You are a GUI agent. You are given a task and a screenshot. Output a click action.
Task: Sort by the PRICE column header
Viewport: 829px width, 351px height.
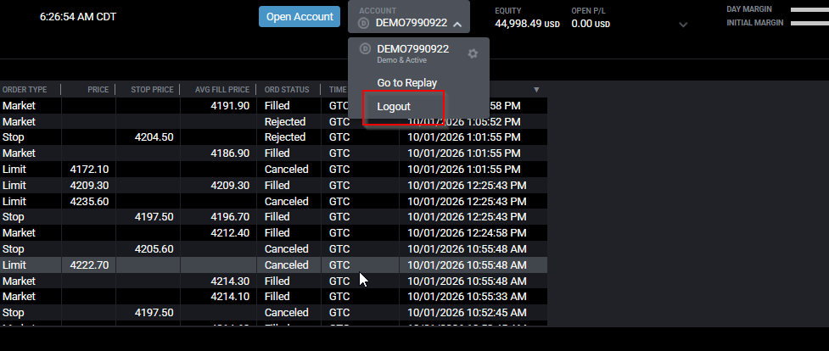coord(98,90)
